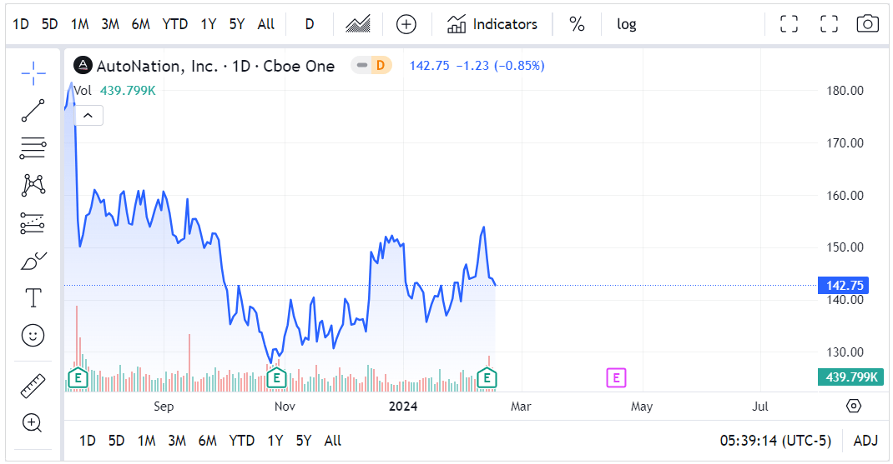The width and height of the screenshot is (893, 464).
Task: Select the trend line drawing tool
Action: [x=33, y=110]
